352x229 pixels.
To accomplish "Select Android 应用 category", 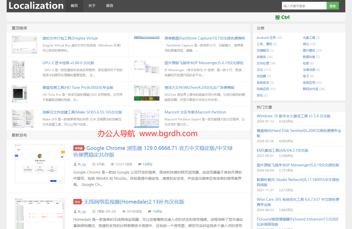I will 266,38.
